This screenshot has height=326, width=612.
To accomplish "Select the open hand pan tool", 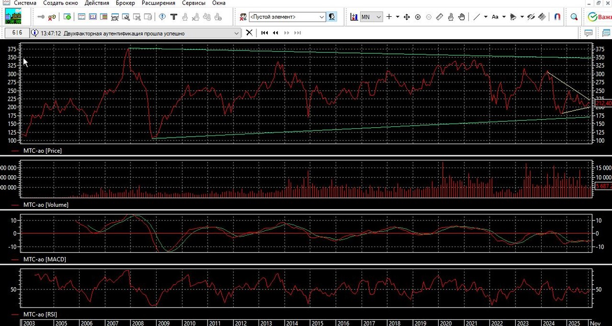I will click(462, 17).
